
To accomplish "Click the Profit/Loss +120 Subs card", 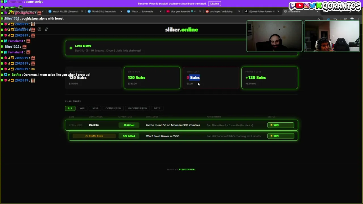I will click(270, 78).
